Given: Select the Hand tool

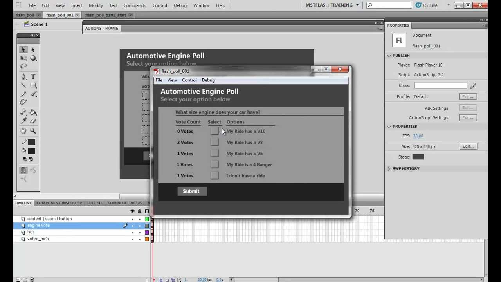Looking at the screenshot, I should point(23,131).
